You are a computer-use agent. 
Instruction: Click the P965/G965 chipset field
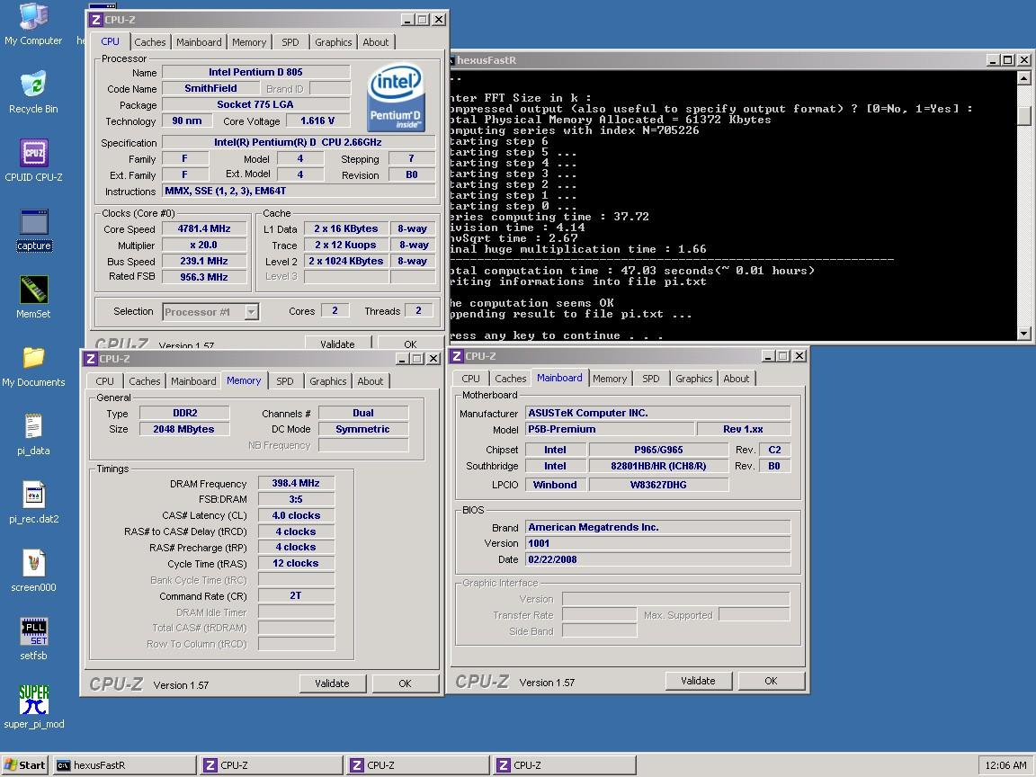[658, 450]
